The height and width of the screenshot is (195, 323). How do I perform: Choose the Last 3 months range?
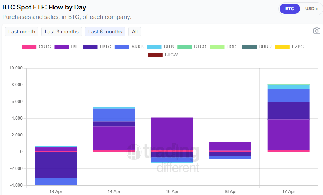[x=62, y=32]
